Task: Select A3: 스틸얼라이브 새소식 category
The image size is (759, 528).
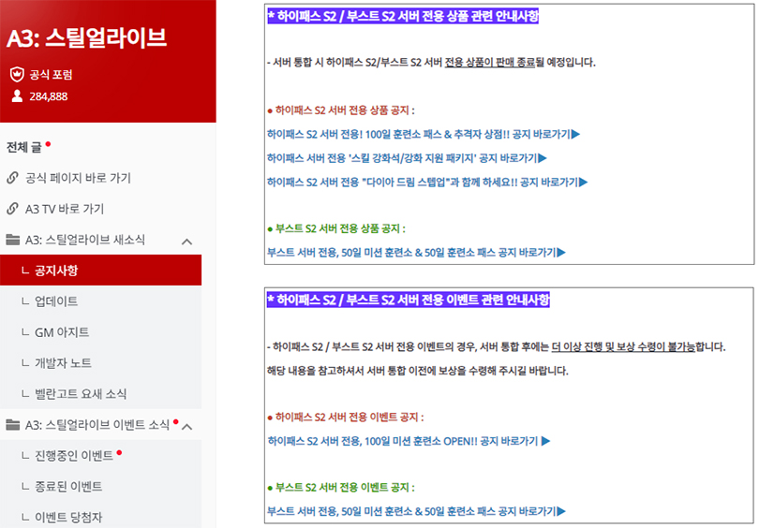Action: pyautogui.click(x=85, y=240)
